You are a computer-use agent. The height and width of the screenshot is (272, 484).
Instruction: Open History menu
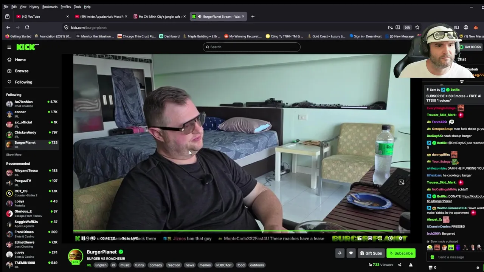34,7
